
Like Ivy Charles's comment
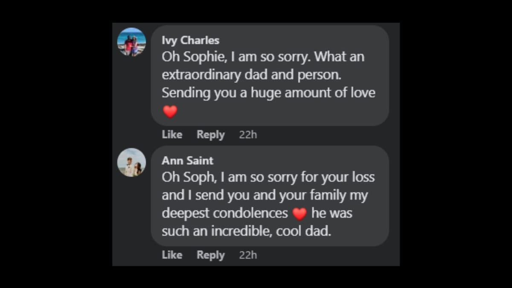172,135
